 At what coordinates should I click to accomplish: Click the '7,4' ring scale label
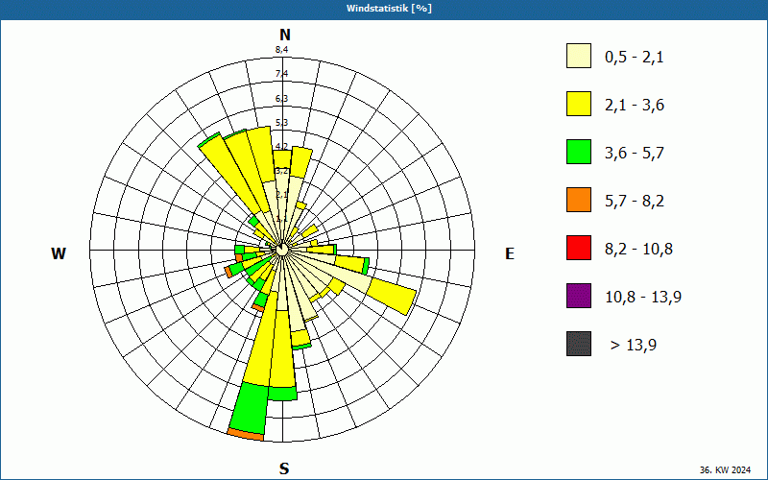click(281, 74)
